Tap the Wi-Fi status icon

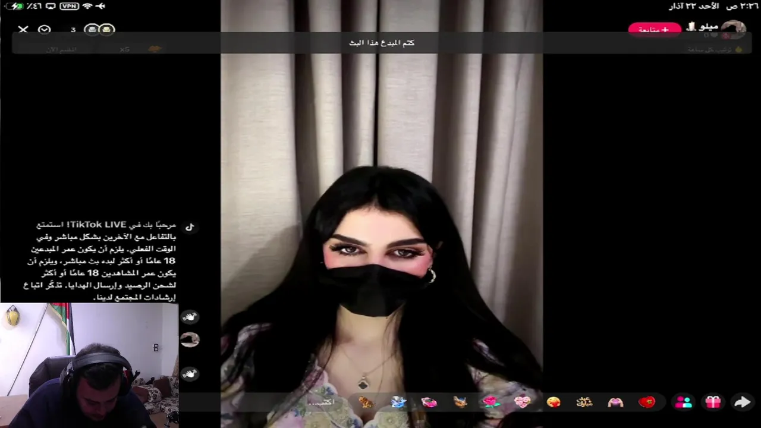point(87,6)
